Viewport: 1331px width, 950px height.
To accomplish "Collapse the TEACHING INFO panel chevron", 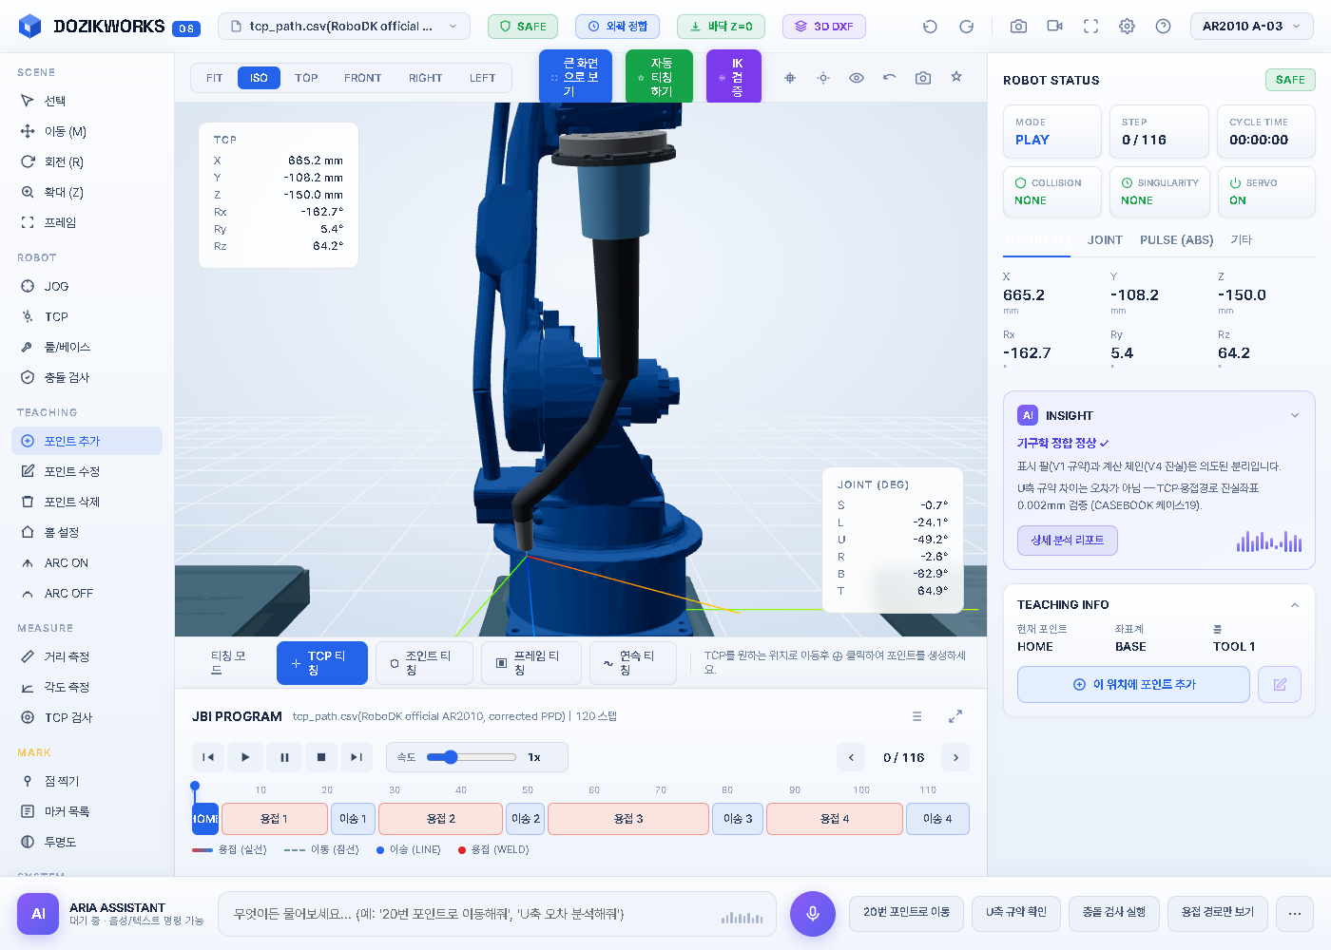I will pyautogui.click(x=1295, y=605).
